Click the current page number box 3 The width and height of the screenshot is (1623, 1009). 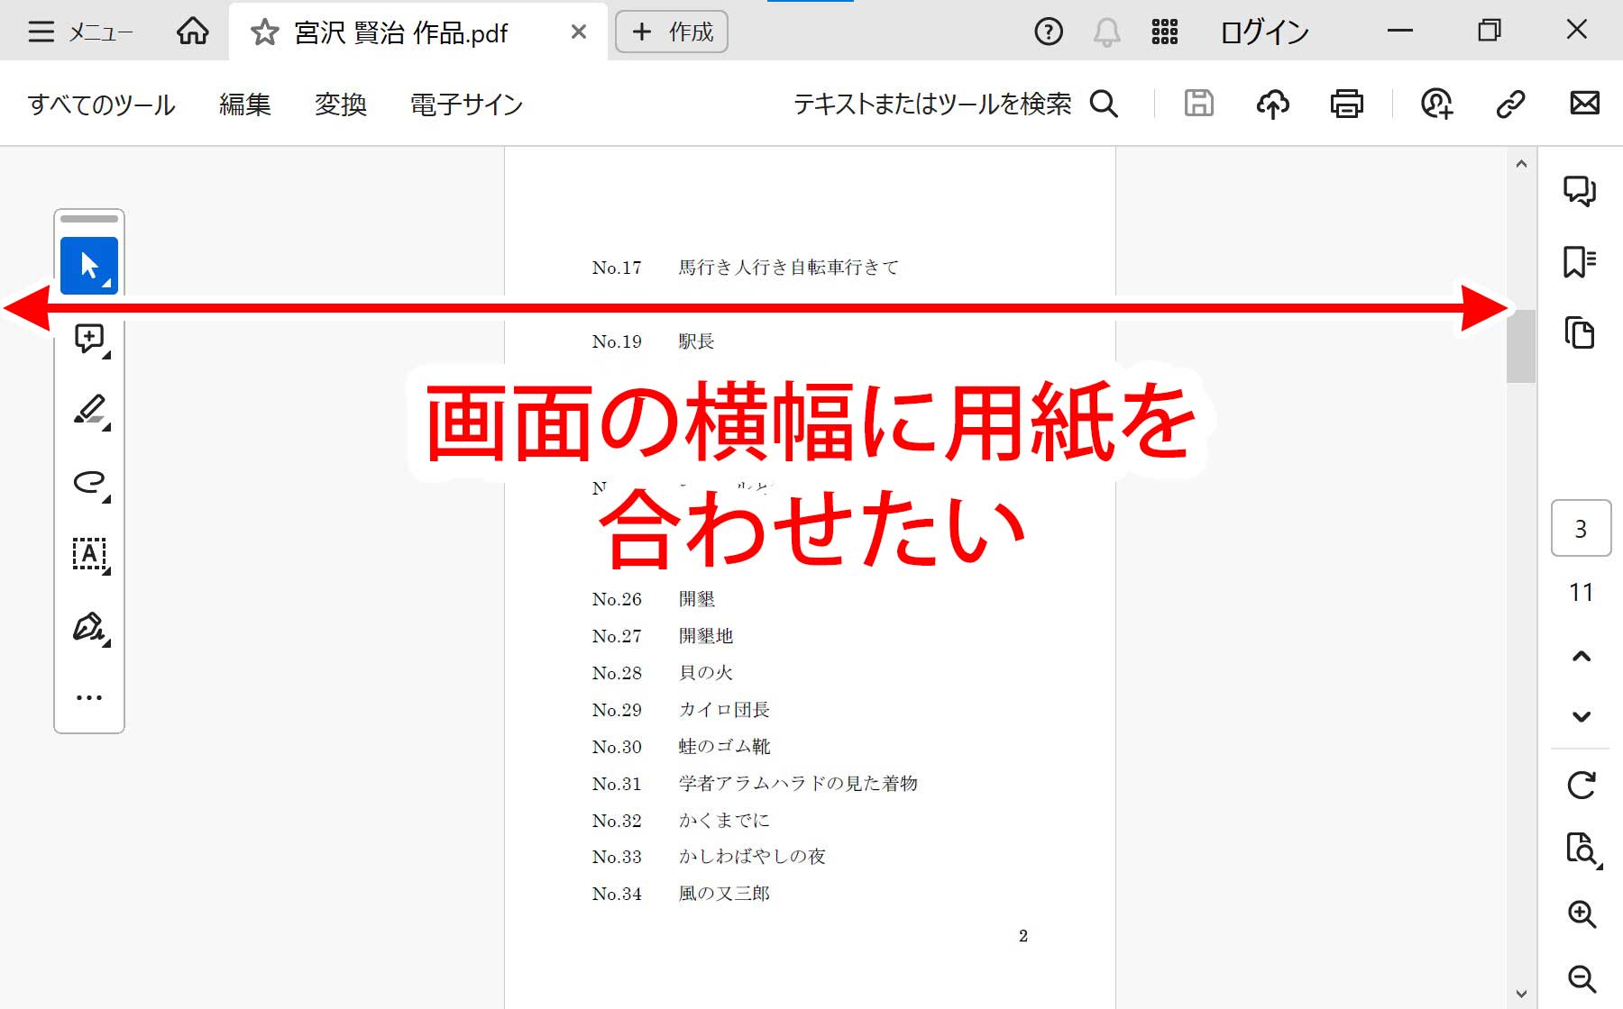click(x=1581, y=528)
